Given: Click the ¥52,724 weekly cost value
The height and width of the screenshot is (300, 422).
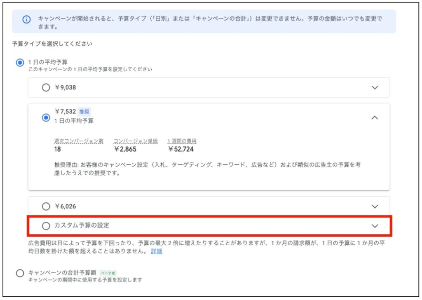Looking at the screenshot, I should tap(181, 149).
